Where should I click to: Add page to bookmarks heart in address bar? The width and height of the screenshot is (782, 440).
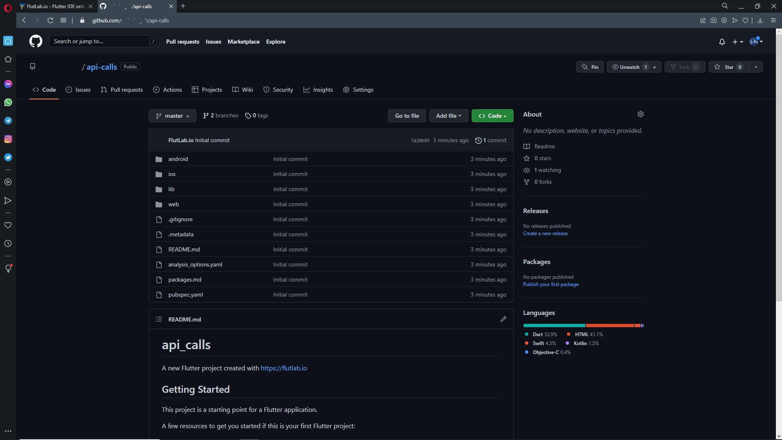pos(745,20)
